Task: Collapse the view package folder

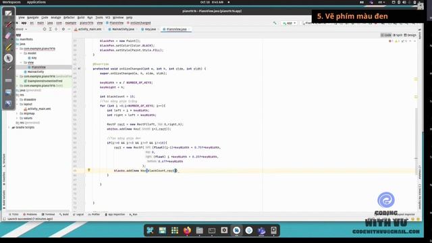Action: point(21,63)
